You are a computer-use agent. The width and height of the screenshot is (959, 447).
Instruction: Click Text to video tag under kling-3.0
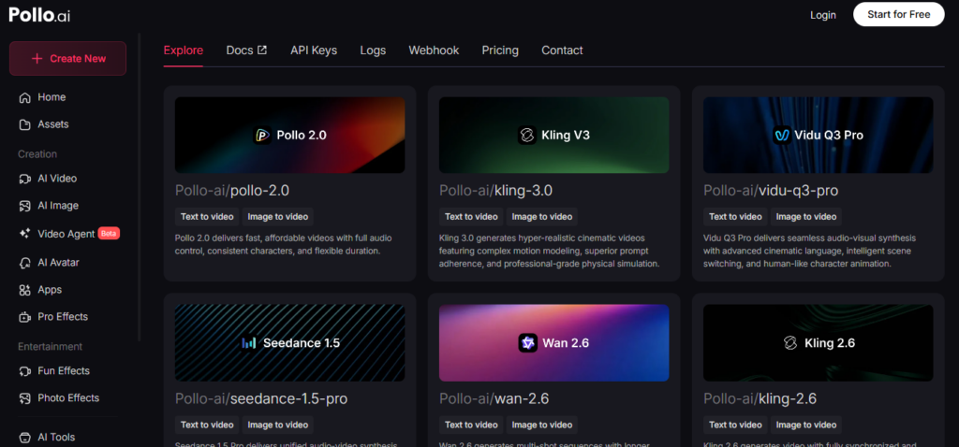pos(471,217)
